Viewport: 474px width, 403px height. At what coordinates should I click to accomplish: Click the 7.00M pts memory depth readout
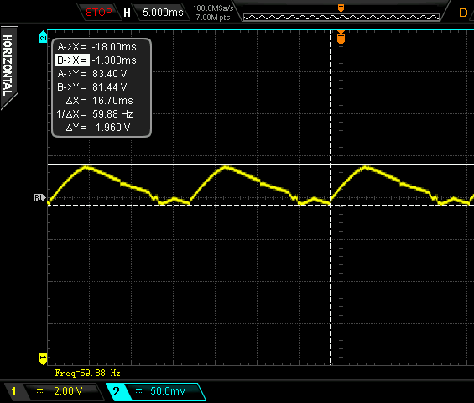(213, 18)
